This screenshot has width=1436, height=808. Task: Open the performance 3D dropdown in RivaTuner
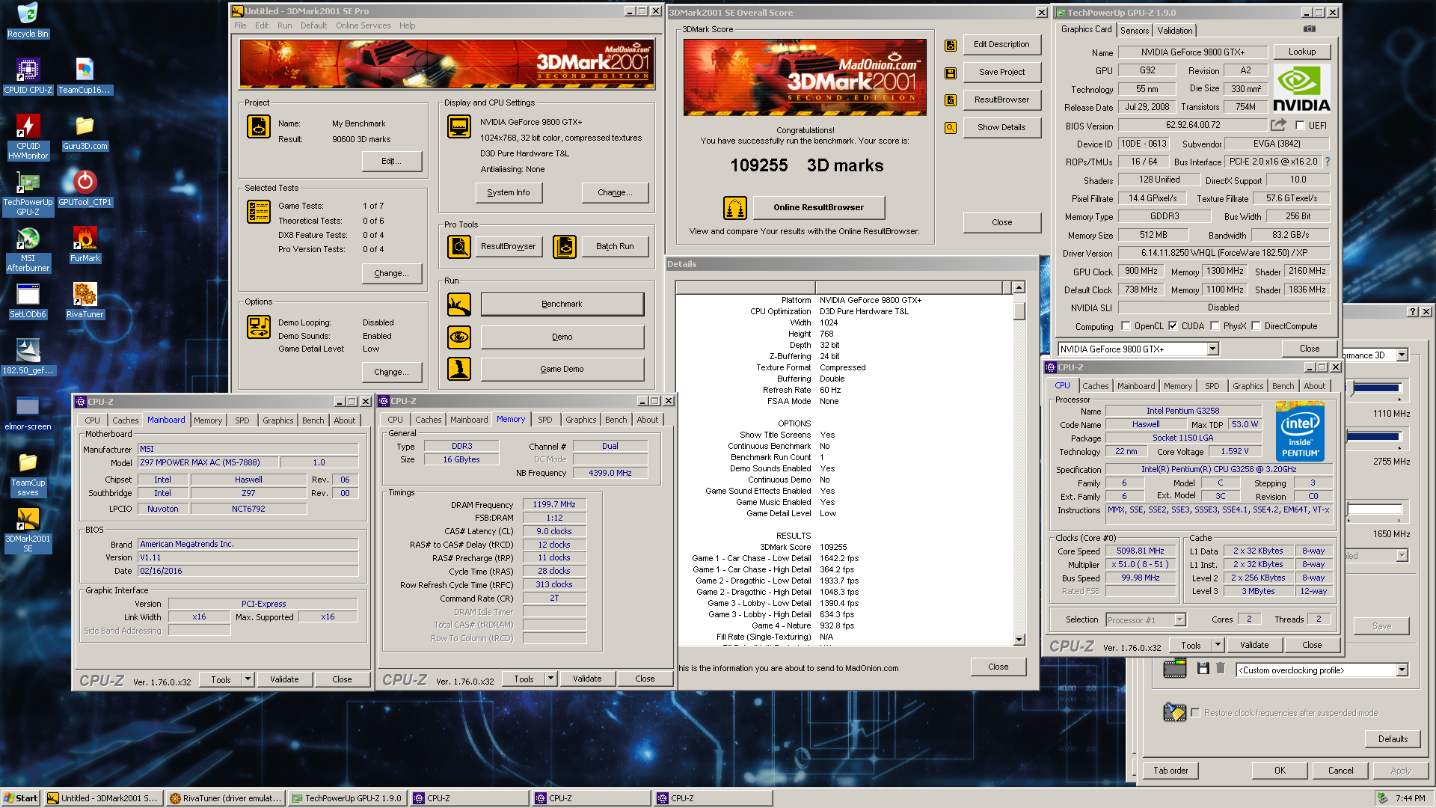(1402, 355)
